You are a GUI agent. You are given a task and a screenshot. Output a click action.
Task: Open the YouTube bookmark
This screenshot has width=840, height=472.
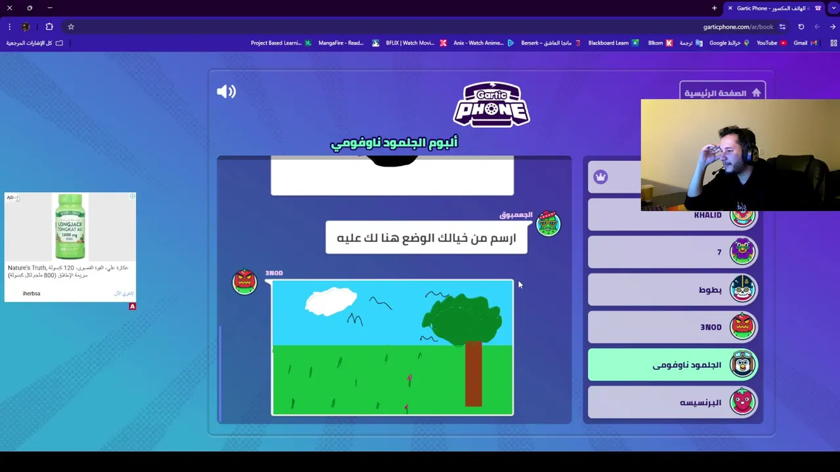[772, 43]
